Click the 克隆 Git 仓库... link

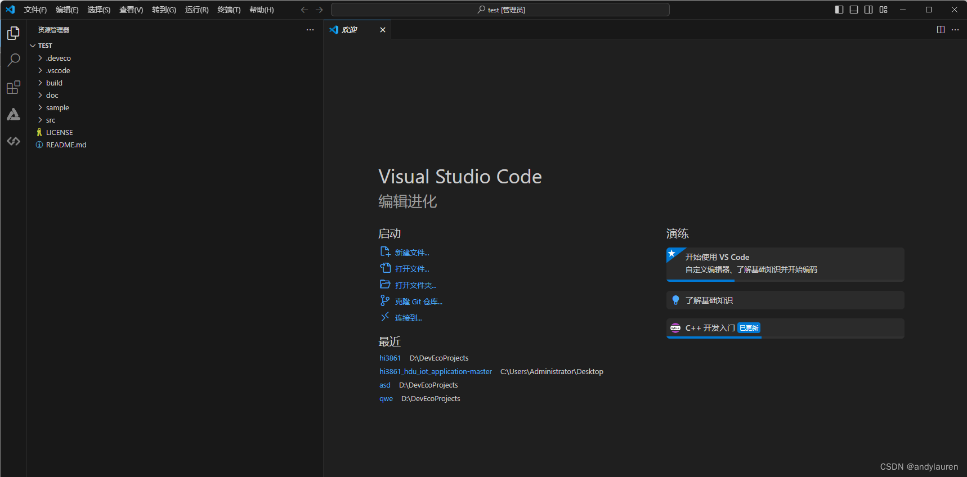click(x=419, y=301)
